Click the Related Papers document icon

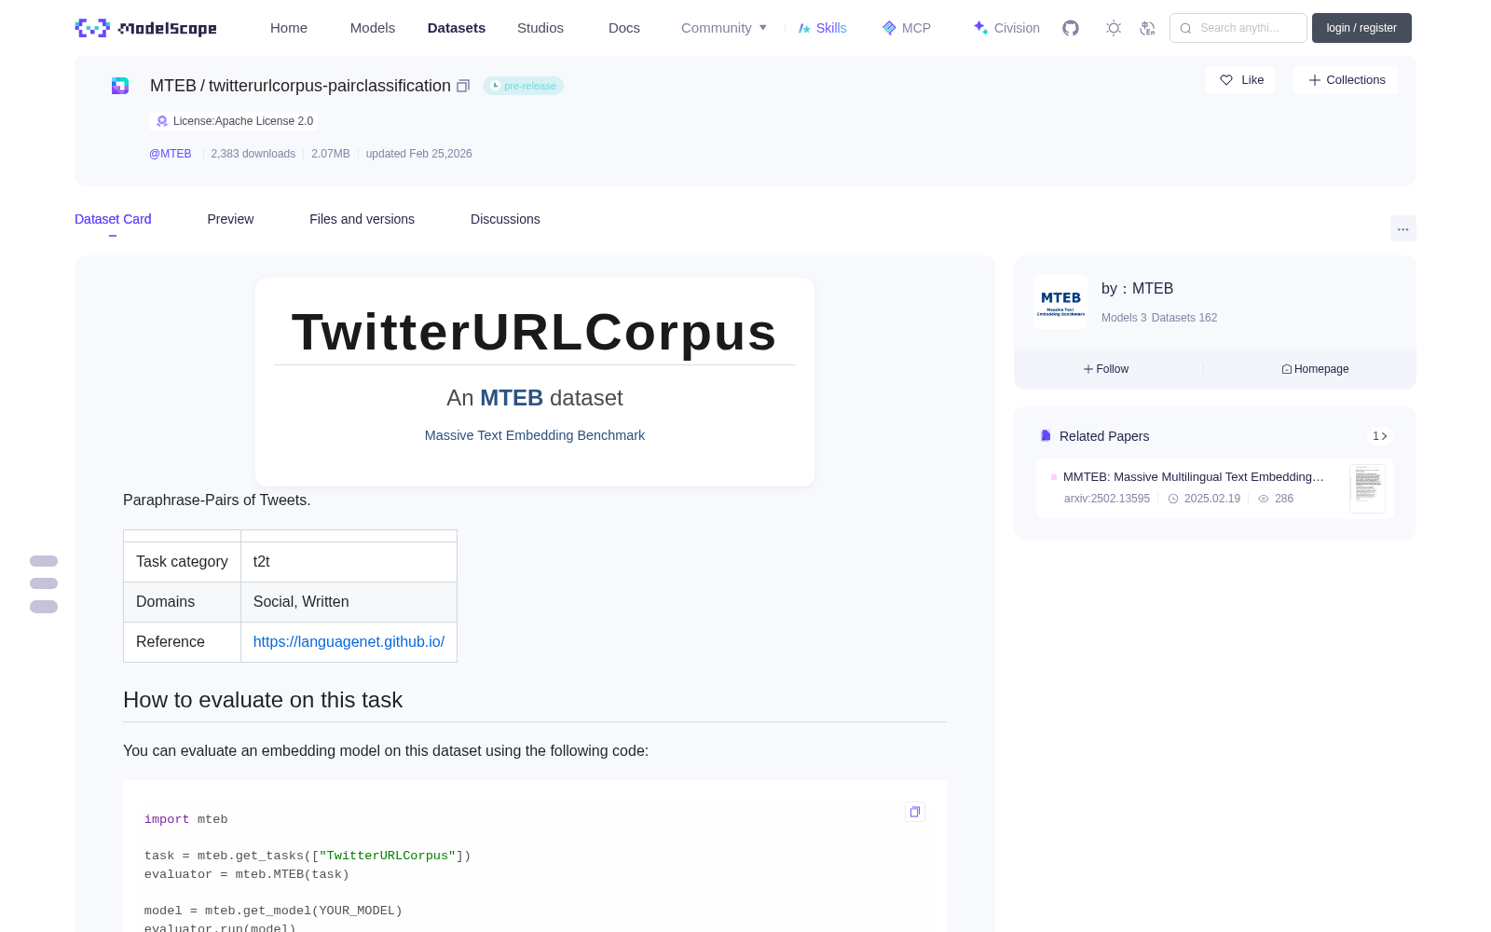point(1046,436)
